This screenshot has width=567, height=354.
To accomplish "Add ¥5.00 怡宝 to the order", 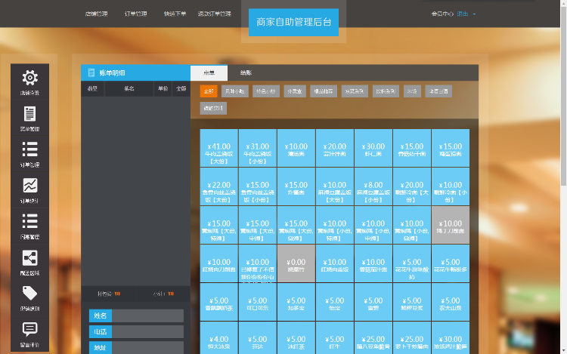I will (335, 302).
